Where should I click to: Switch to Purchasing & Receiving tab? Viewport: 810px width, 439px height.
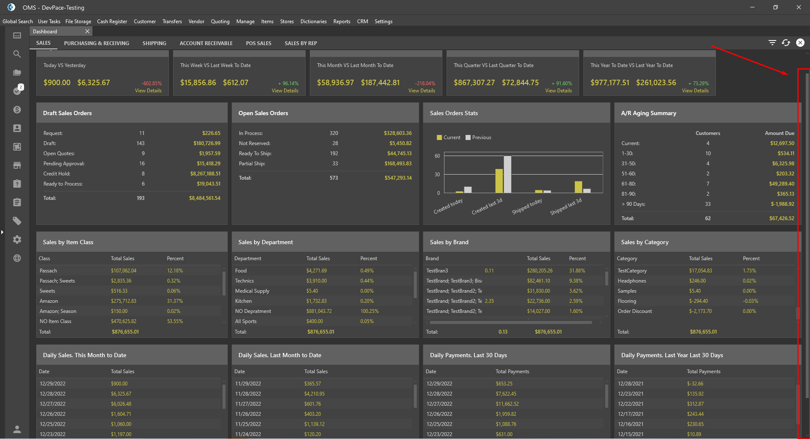pyautogui.click(x=97, y=43)
